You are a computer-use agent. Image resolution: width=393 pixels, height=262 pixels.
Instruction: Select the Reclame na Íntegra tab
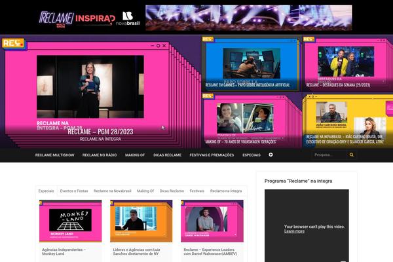pyautogui.click(x=226, y=191)
